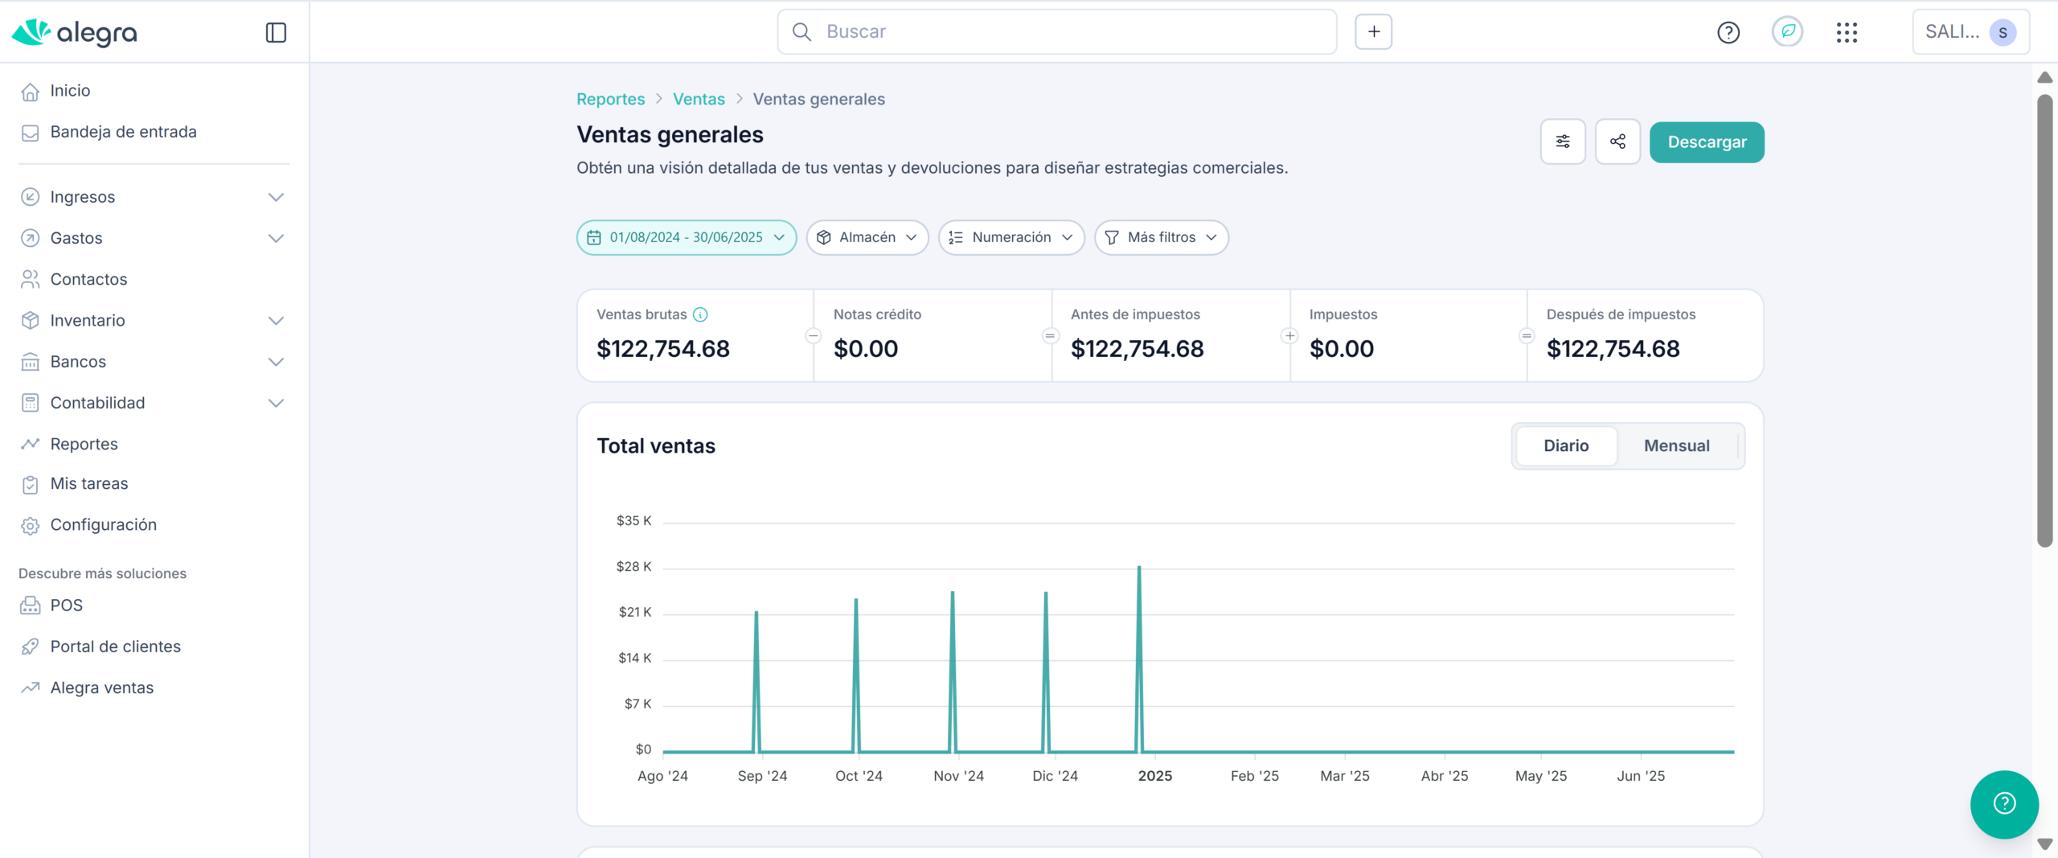The width and height of the screenshot is (2058, 858).
Task: Switch chart to Mensual view
Action: pyautogui.click(x=1676, y=445)
